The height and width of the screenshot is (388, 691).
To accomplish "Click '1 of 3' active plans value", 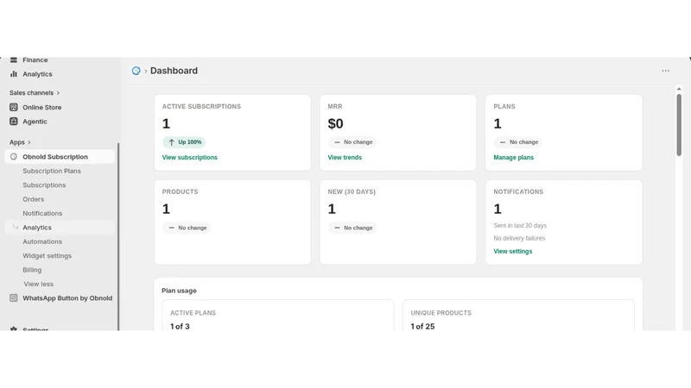I will 180,327.
